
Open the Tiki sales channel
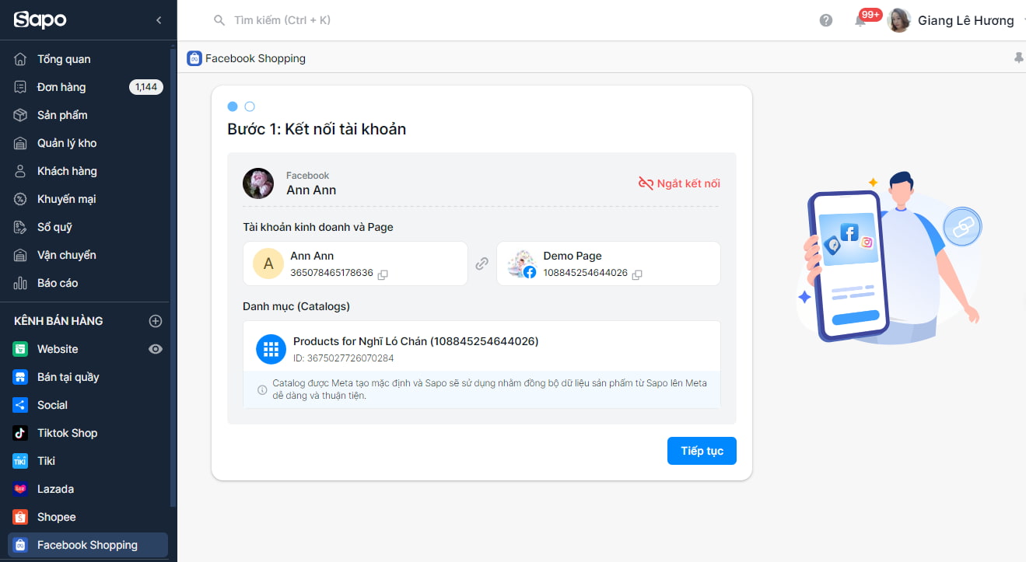pyautogui.click(x=47, y=460)
